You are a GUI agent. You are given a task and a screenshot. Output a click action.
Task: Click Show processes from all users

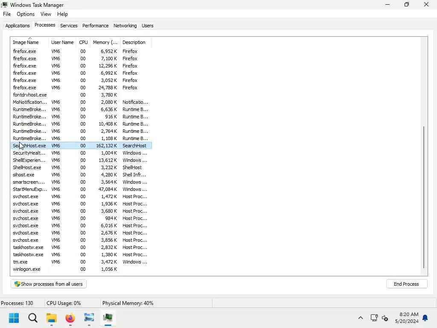tap(49, 284)
